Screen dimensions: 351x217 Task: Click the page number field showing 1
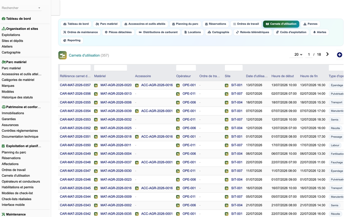click(x=309, y=55)
